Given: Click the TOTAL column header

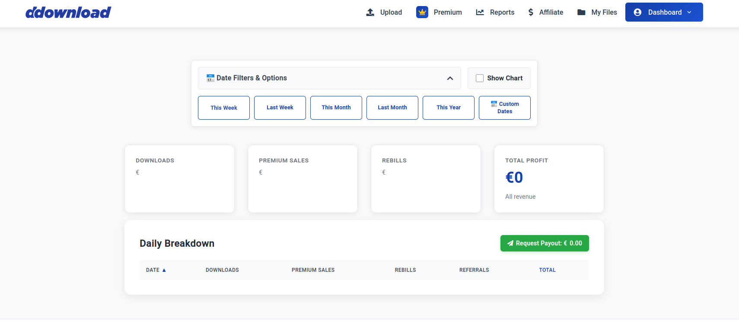Looking at the screenshot, I should click(x=547, y=270).
